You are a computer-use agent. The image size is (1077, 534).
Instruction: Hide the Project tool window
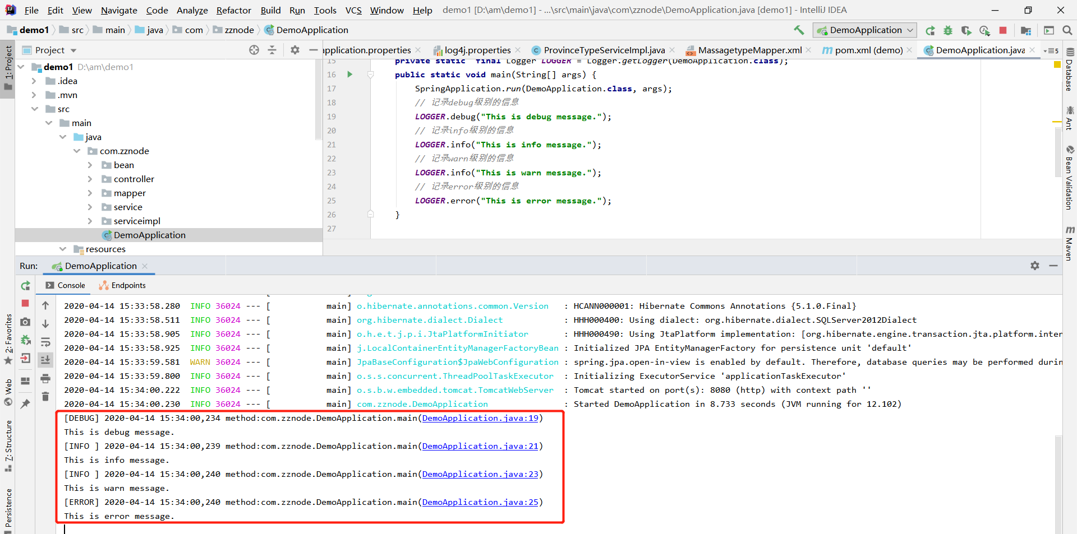click(x=313, y=50)
